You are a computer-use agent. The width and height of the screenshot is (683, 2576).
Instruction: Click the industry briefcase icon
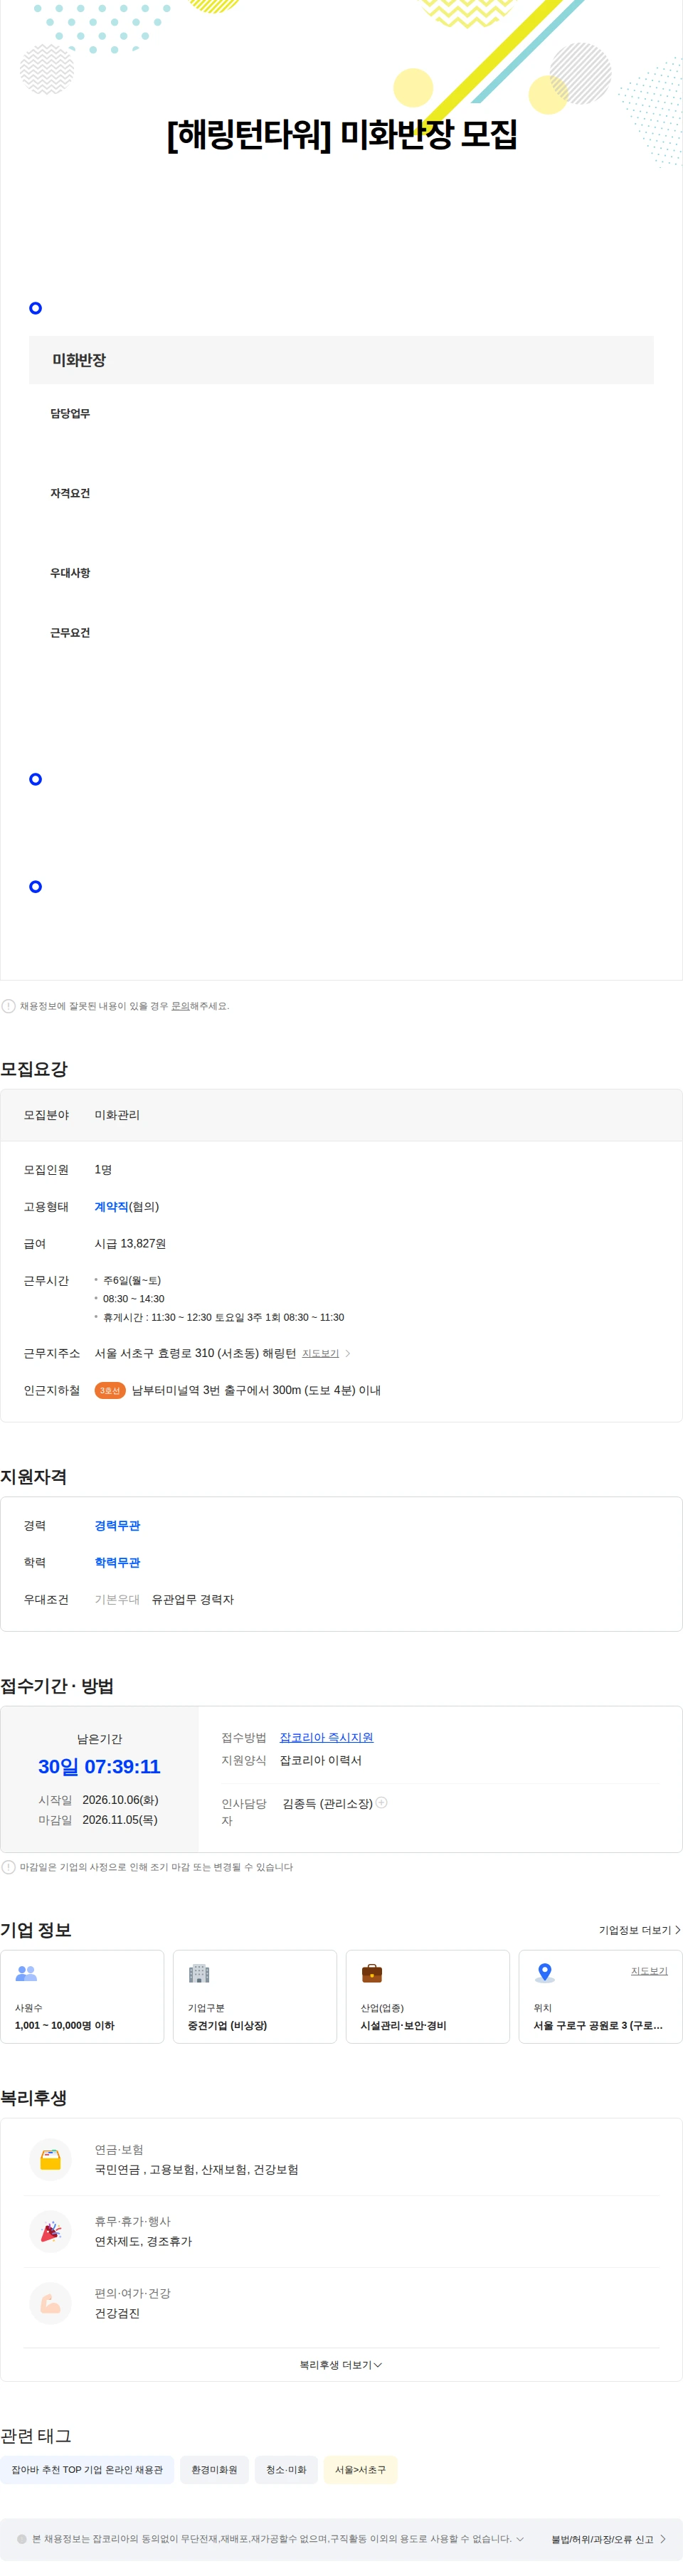click(x=372, y=1973)
